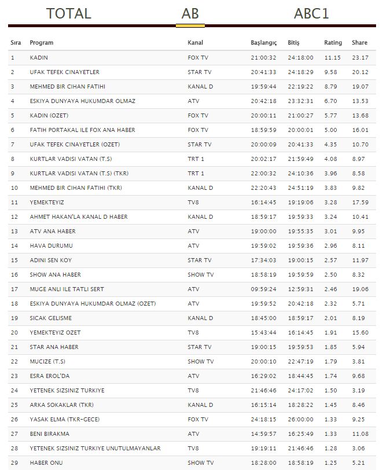Viewport: 383px width, 470px height.
Task: Select ESKIYA DUNYAYA HUKUMDAR OLMAZ row 4
Action: coord(82,101)
